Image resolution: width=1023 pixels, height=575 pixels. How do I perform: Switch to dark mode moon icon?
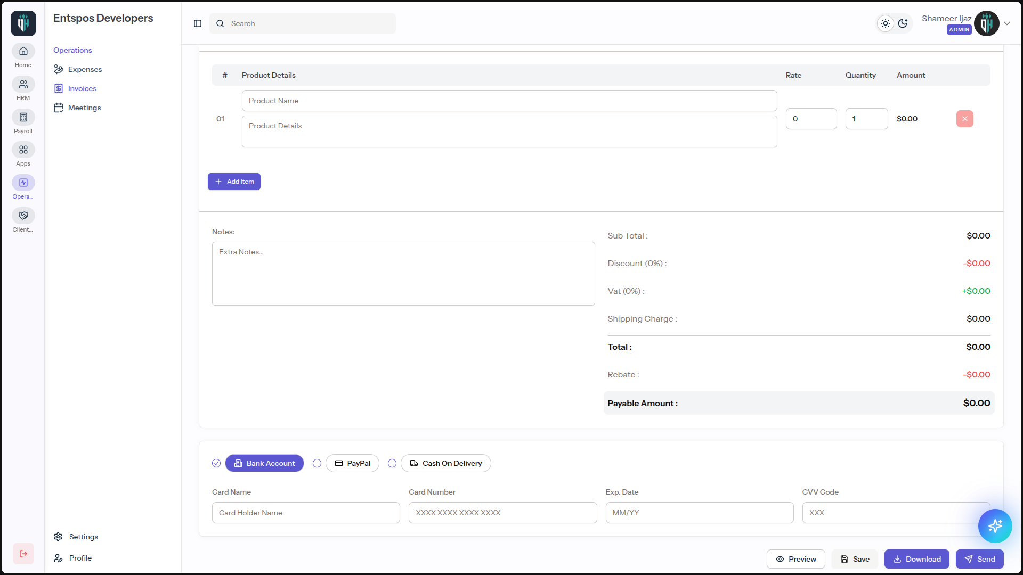903,23
